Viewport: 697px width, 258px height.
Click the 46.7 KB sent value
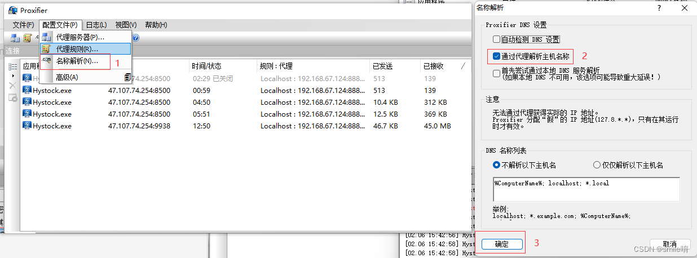point(386,126)
